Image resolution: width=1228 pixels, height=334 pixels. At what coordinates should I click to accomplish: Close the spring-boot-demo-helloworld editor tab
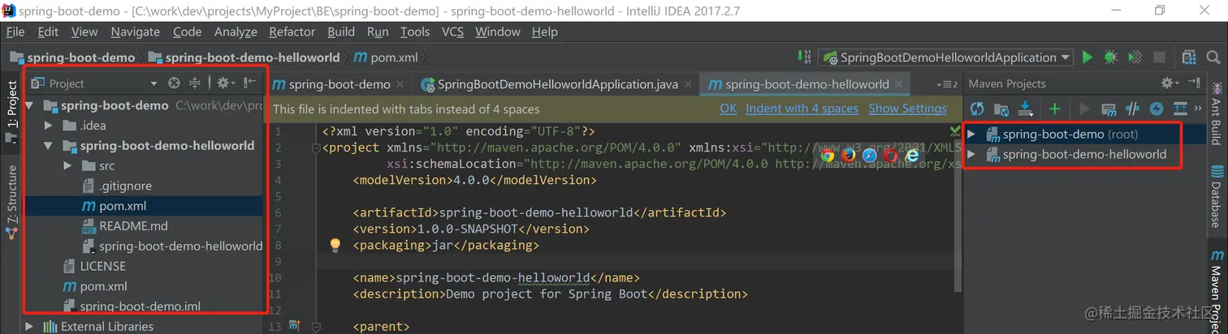point(899,84)
